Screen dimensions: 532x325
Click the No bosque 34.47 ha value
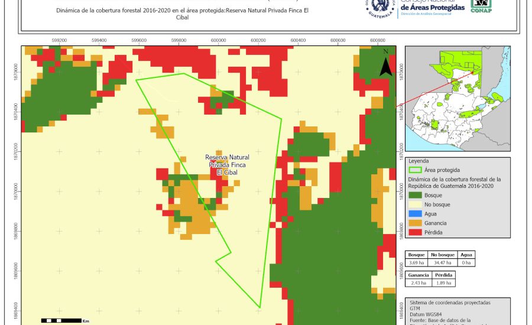click(442, 262)
